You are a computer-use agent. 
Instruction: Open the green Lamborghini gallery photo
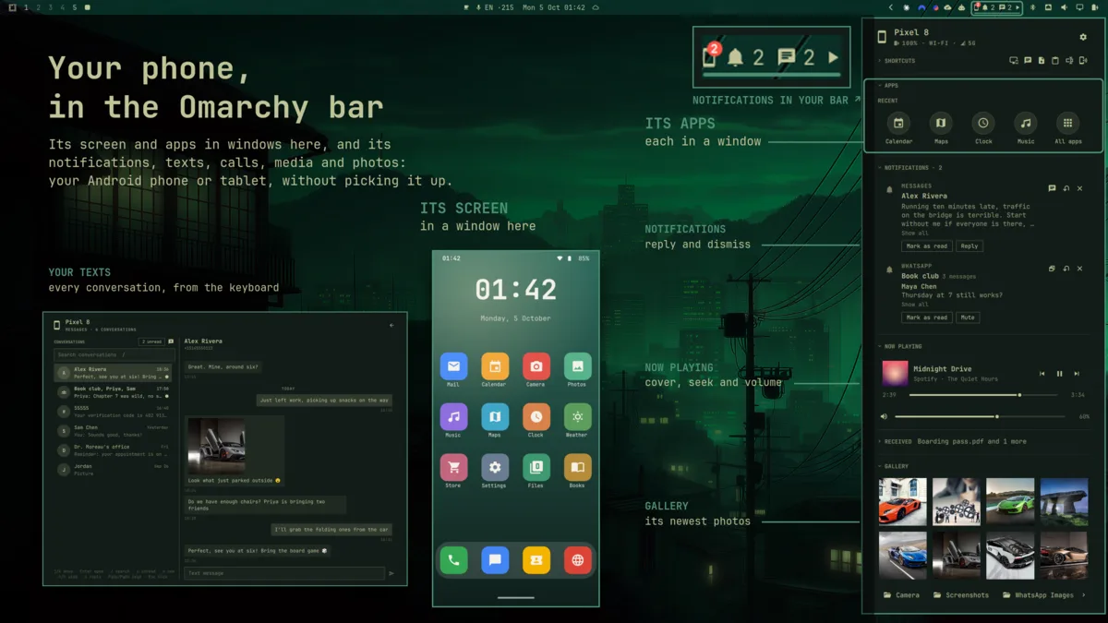click(x=1010, y=501)
